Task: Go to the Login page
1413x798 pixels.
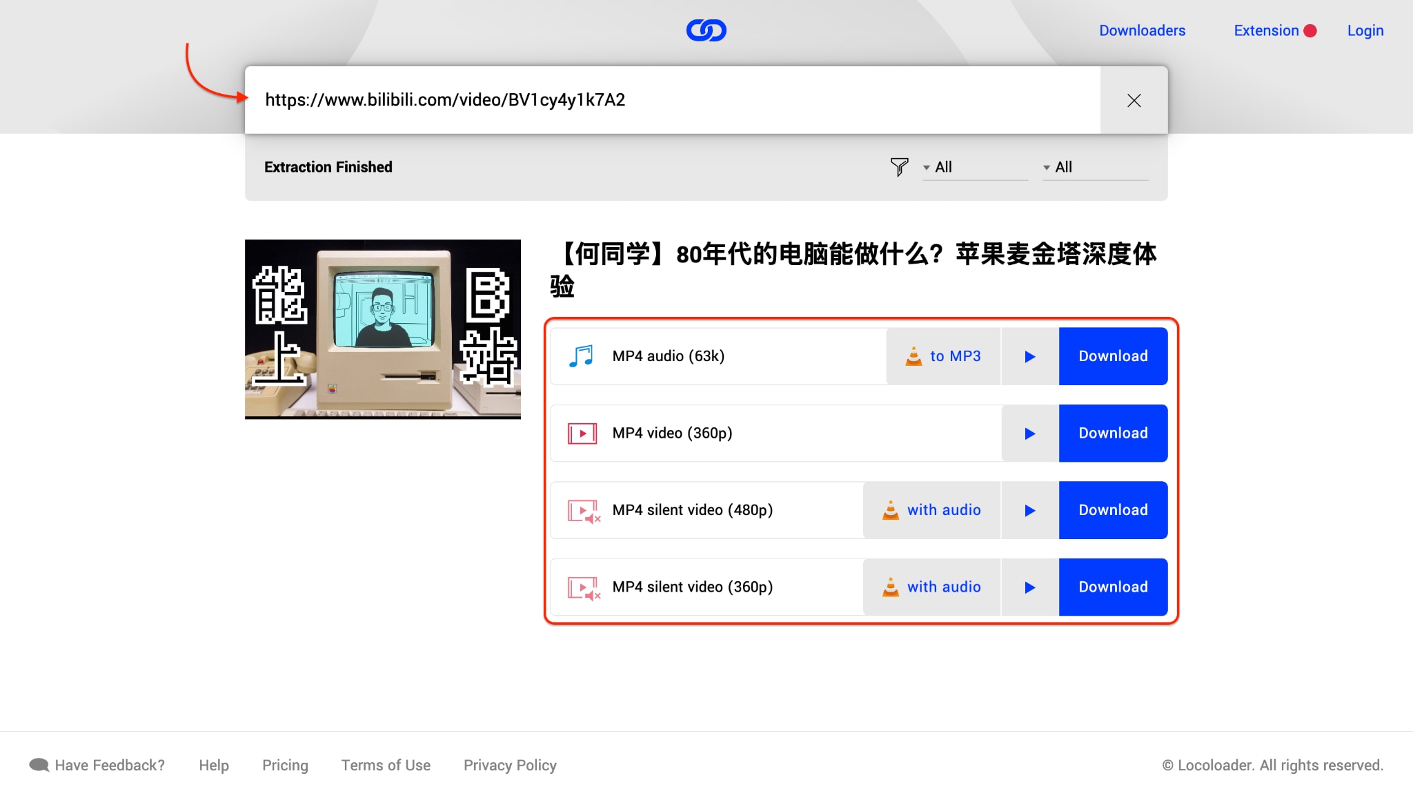Action: click(x=1365, y=30)
